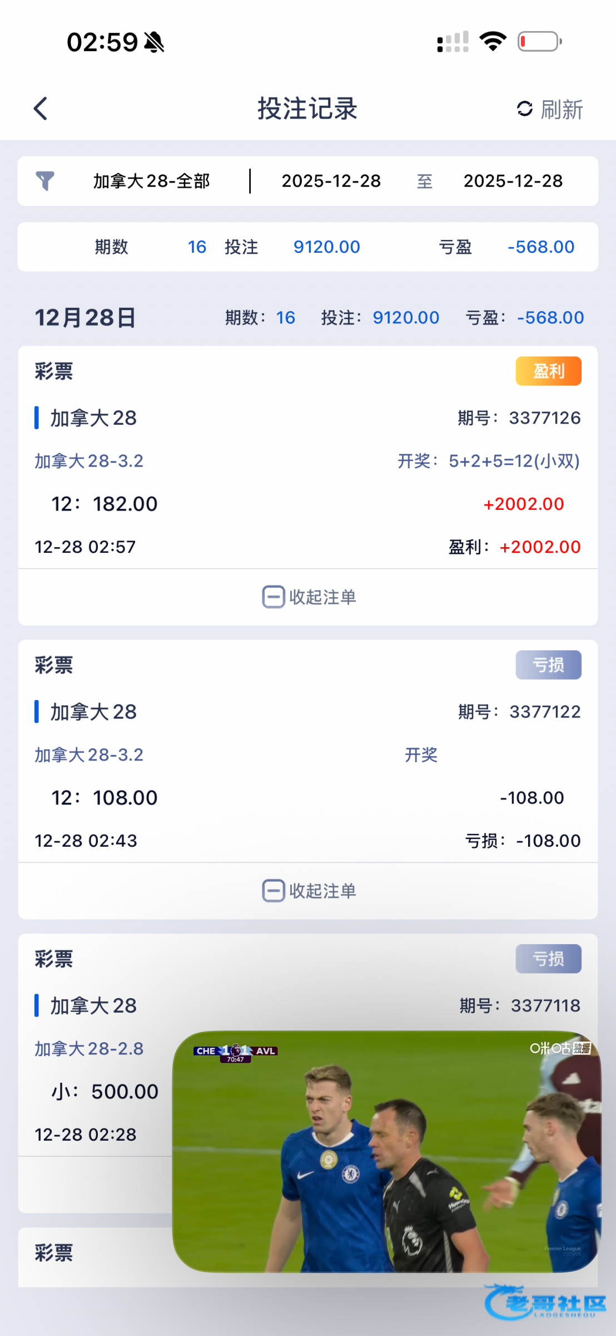Pick the start date 2025-12-28

331,181
